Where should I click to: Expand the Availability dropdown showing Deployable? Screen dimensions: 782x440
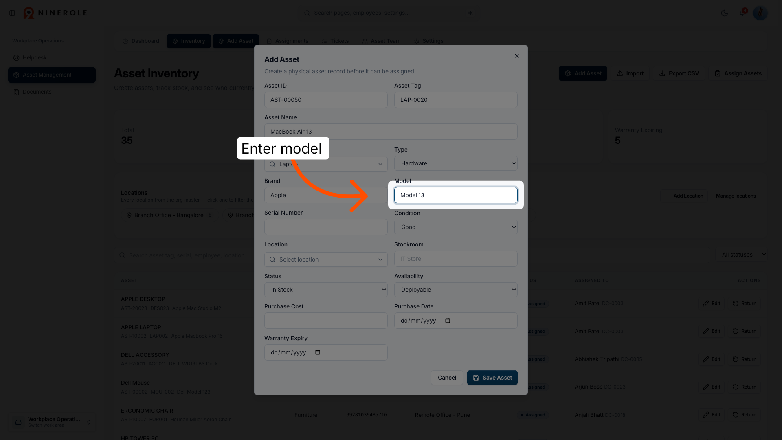point(456,290)
